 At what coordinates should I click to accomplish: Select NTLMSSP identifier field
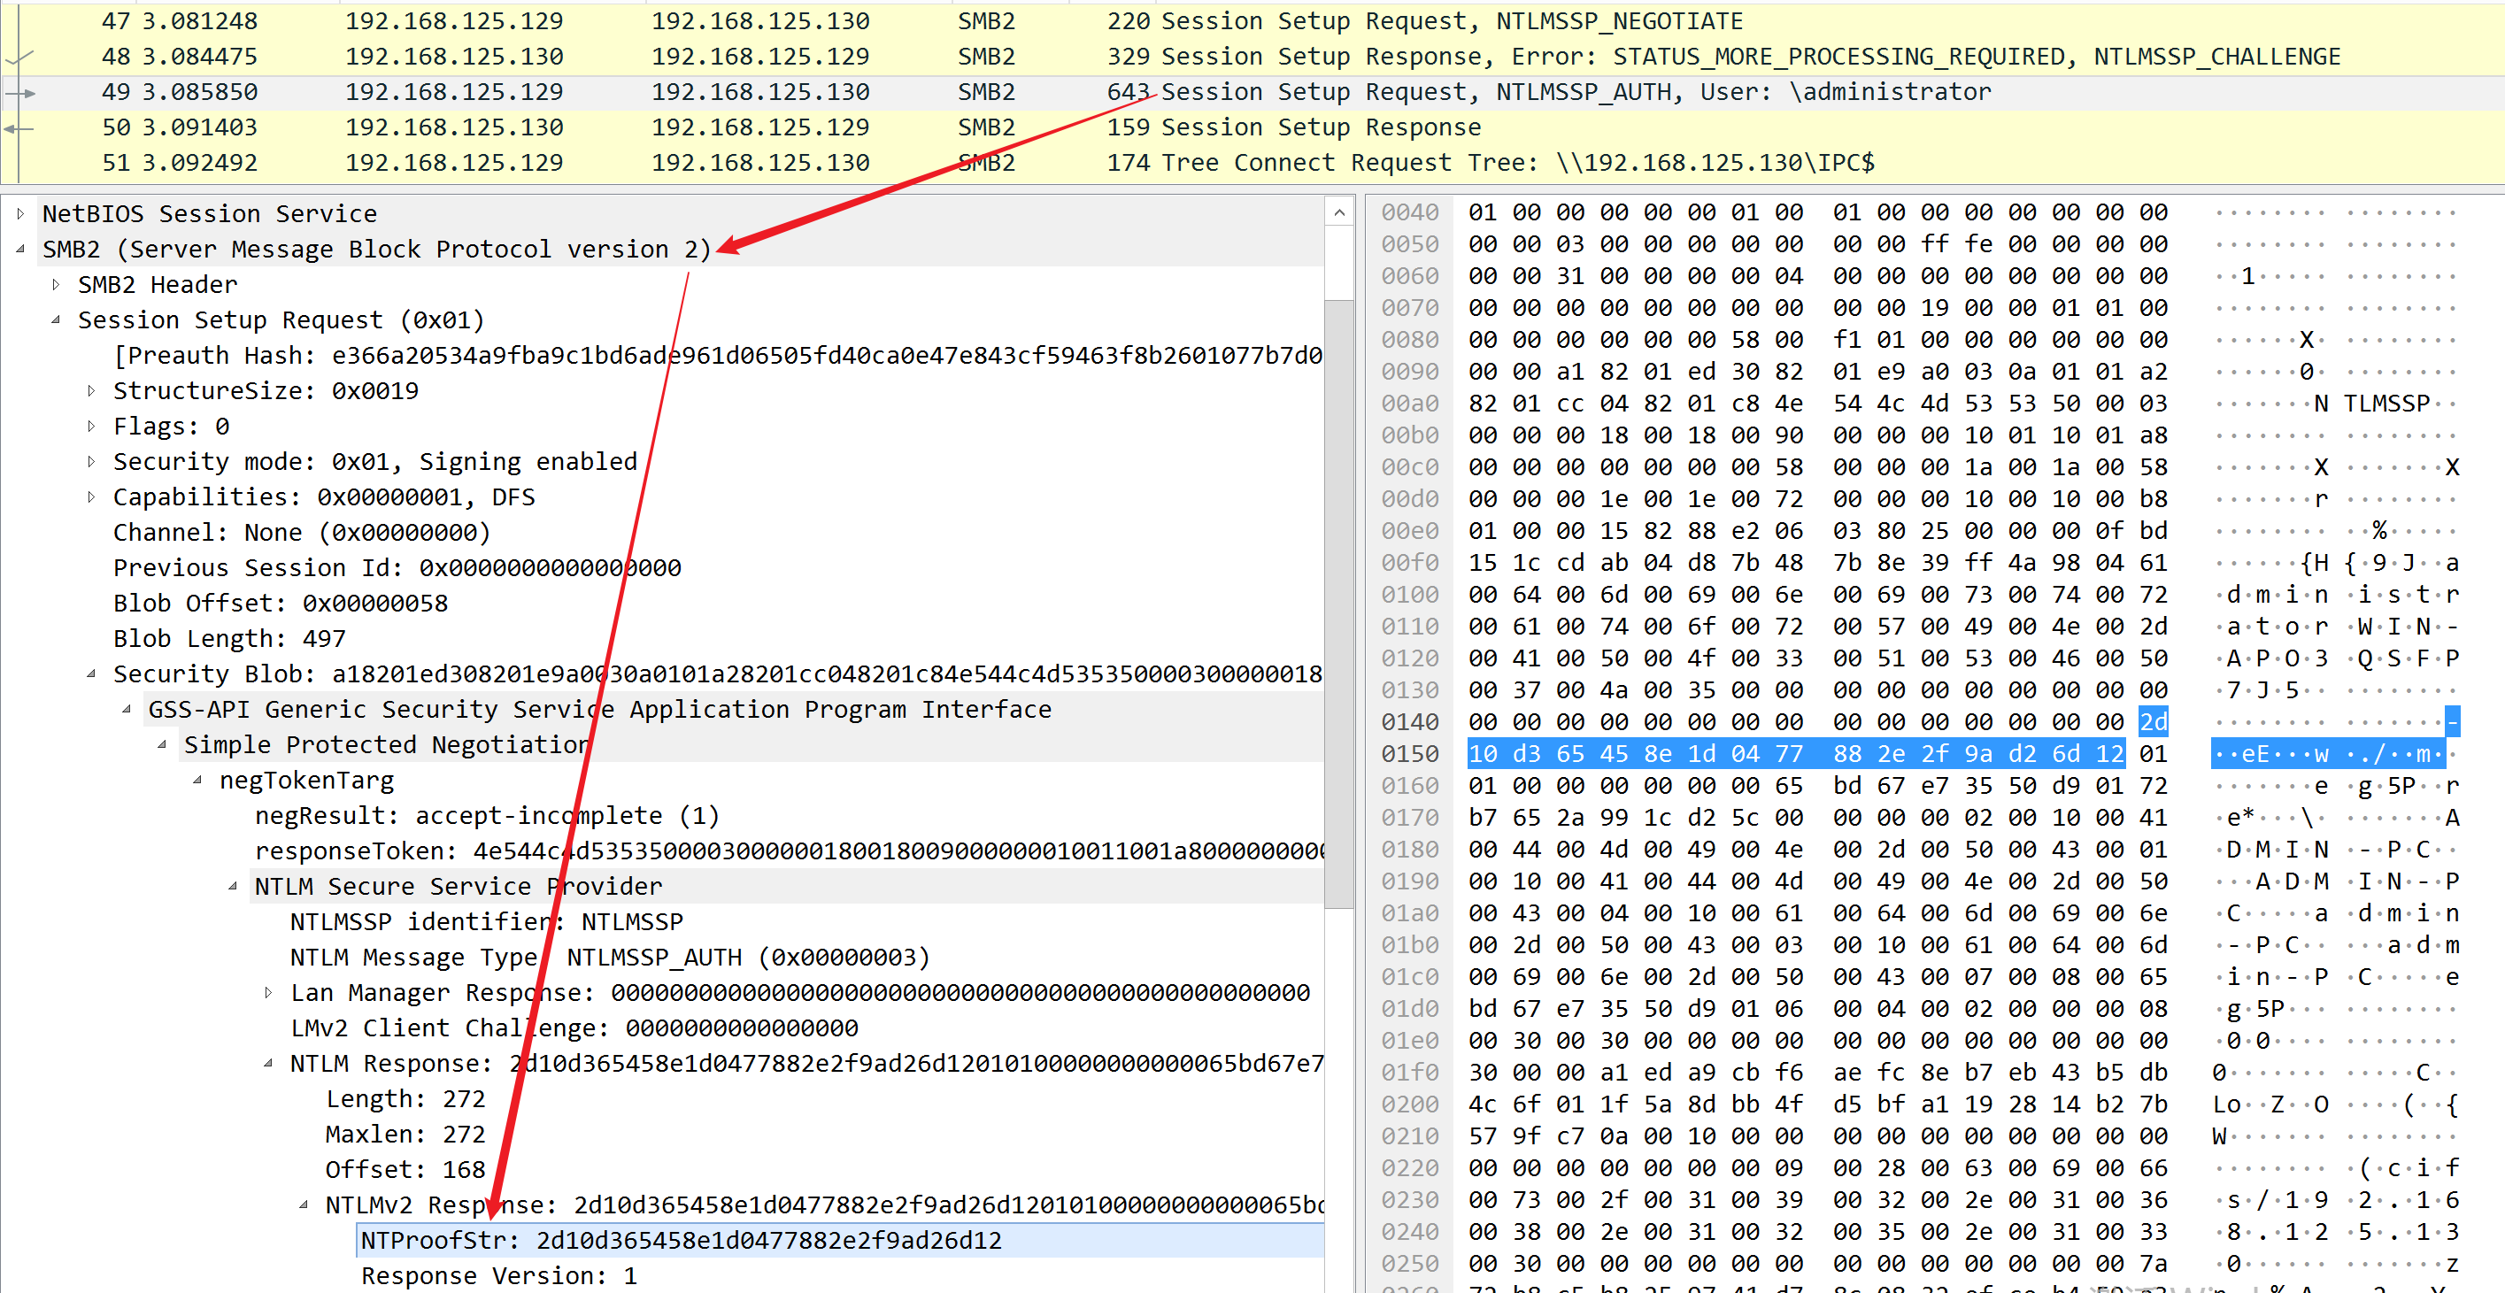(x=487, y=921)
